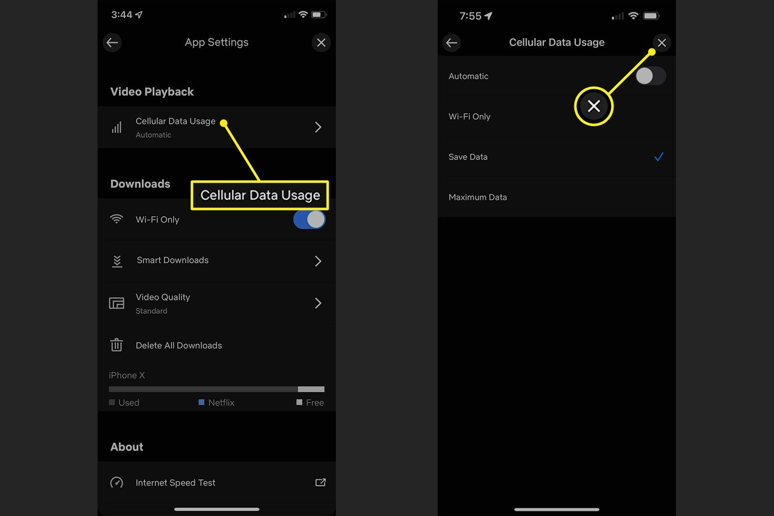Choose the Wi-Fi Only option on Cellular Data Usage

click(469, 116)
